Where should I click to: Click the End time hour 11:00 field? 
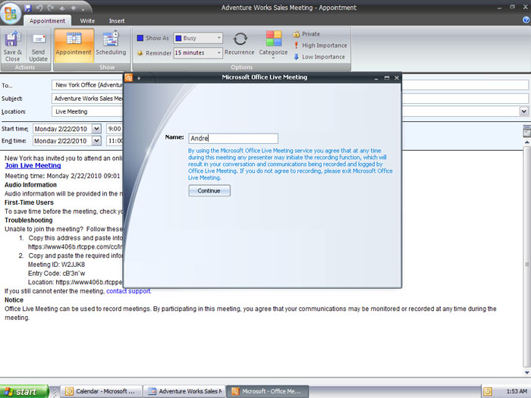pos(115,141)
